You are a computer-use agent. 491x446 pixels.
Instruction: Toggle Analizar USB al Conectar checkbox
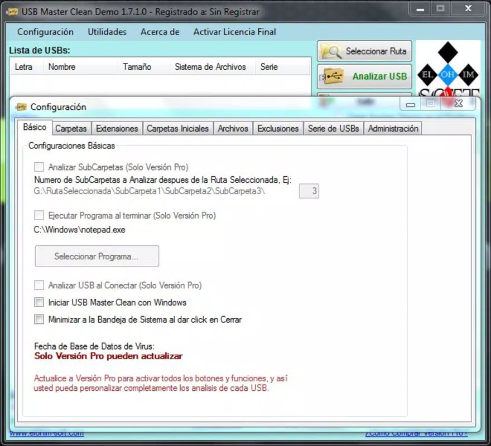point(39,285)
